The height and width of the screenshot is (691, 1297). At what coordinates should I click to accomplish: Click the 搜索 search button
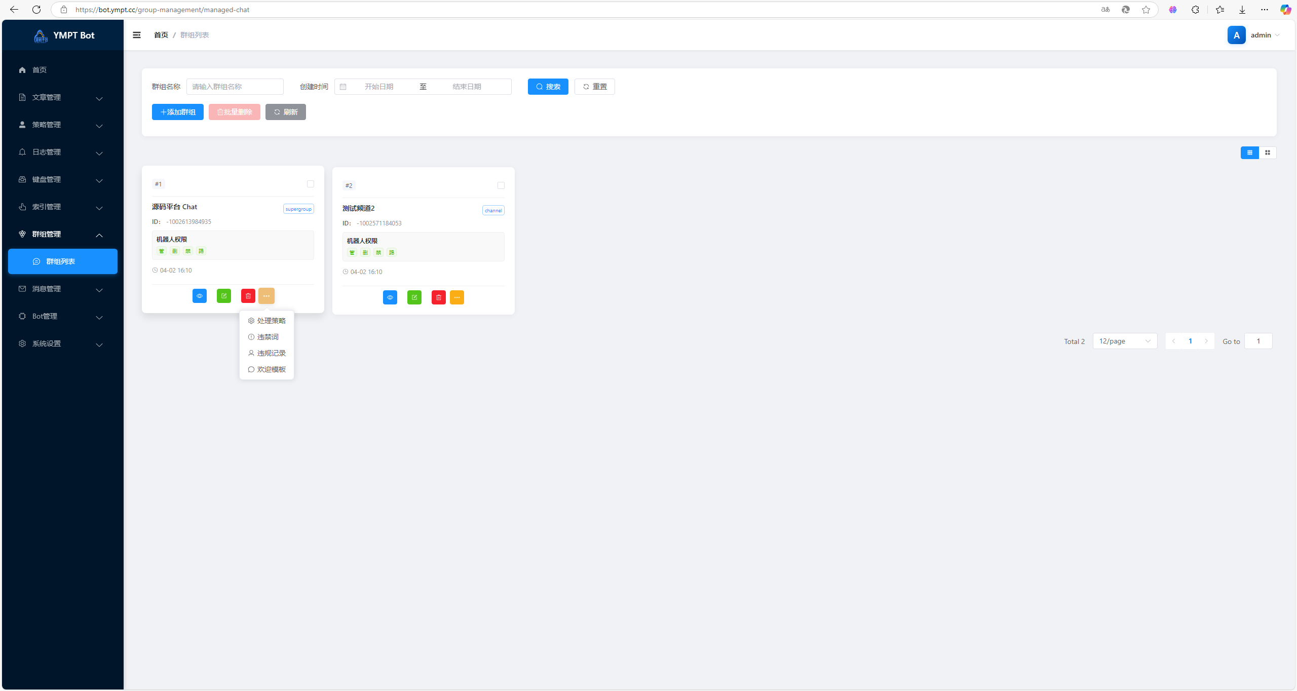click(x=548, y=87)
